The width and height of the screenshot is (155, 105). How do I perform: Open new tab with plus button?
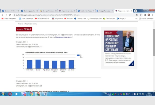pos(135,11)
